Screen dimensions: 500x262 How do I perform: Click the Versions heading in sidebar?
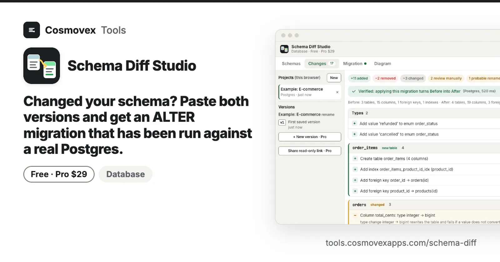pyautogui.click(x=287, y=107)
